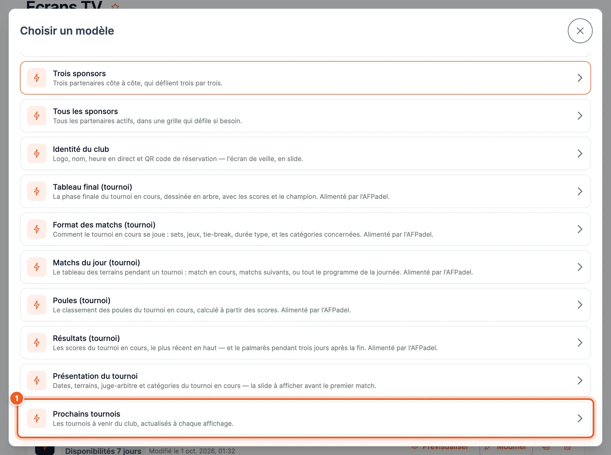Click the description 'Trois partenaires côte à côte'

tap(138, 83)
